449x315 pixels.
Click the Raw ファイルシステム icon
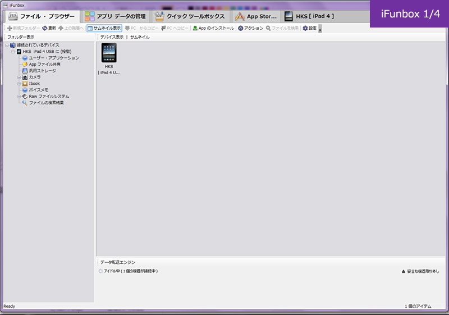point(25,97)
